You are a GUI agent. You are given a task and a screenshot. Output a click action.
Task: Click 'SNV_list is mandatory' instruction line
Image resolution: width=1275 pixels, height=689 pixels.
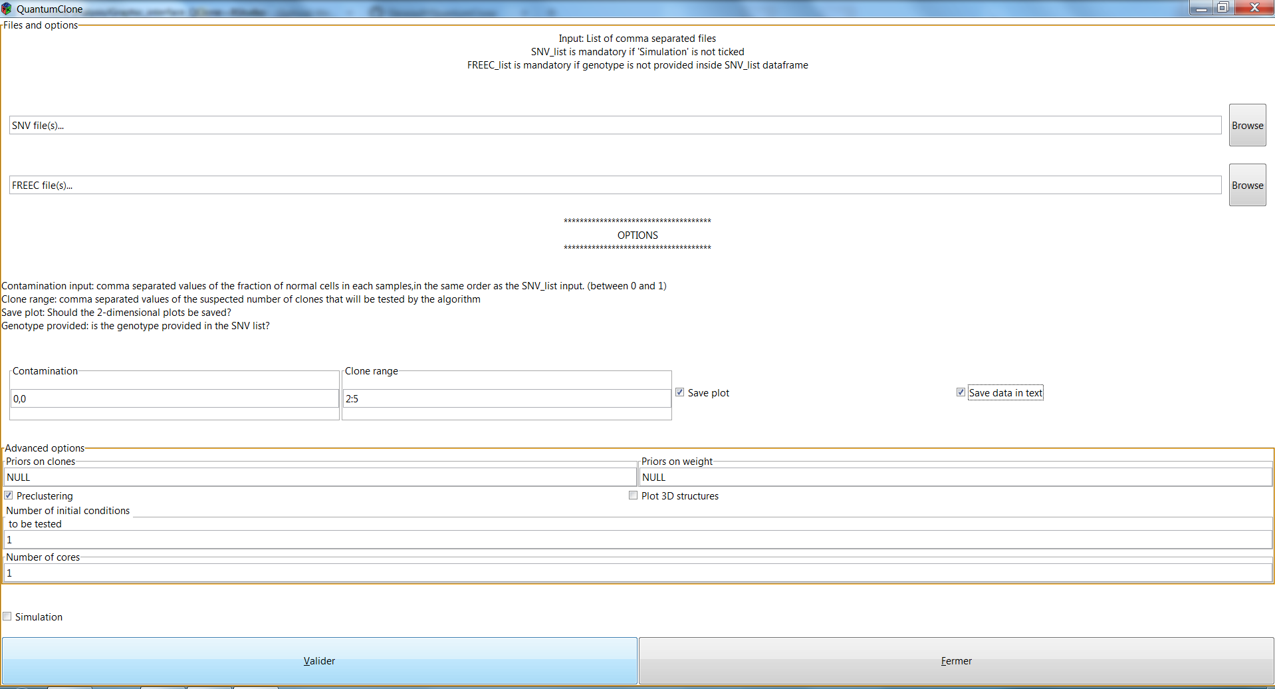click(x=637, y=52)
